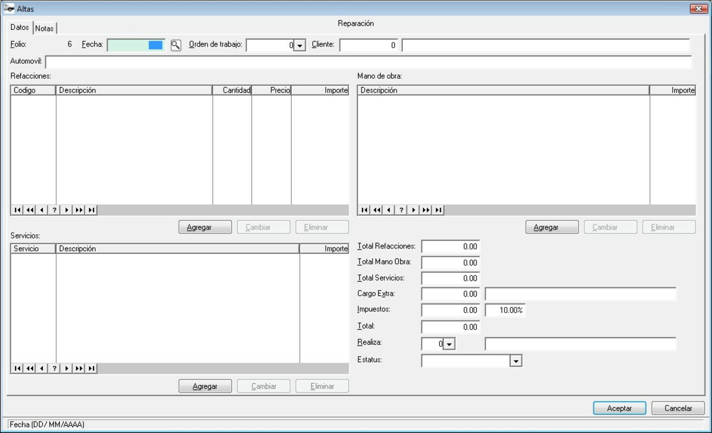Screen dimensions: 712x433
Task: Select the Datos tab
Action: [x=19, y=27]
